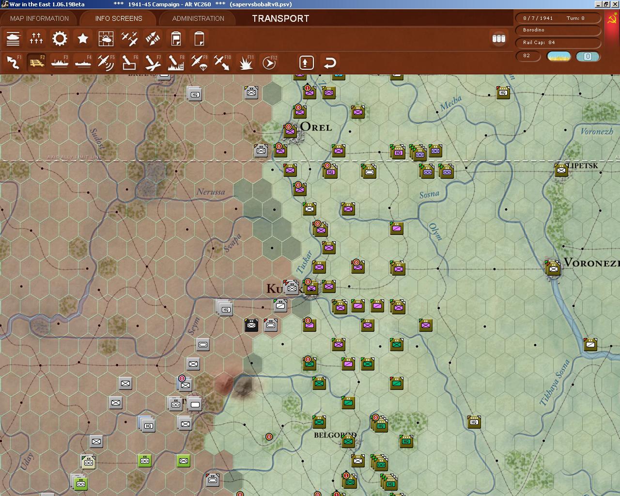The image size is (620, 496).
Task: Select the unit stack at Voronezh
Action: point(553,268)
